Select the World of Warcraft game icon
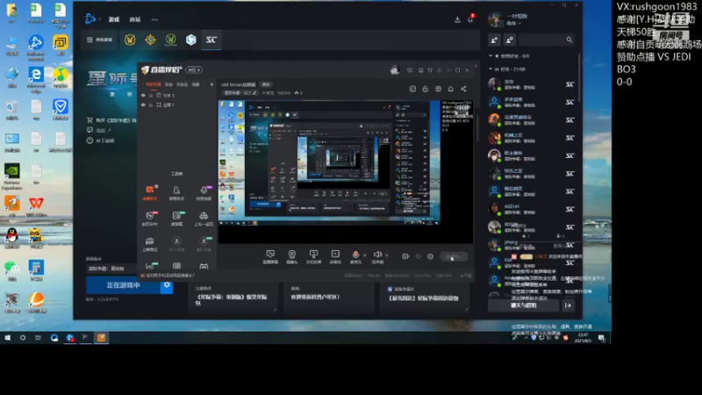The image size is (702, 395). [130, 39]
